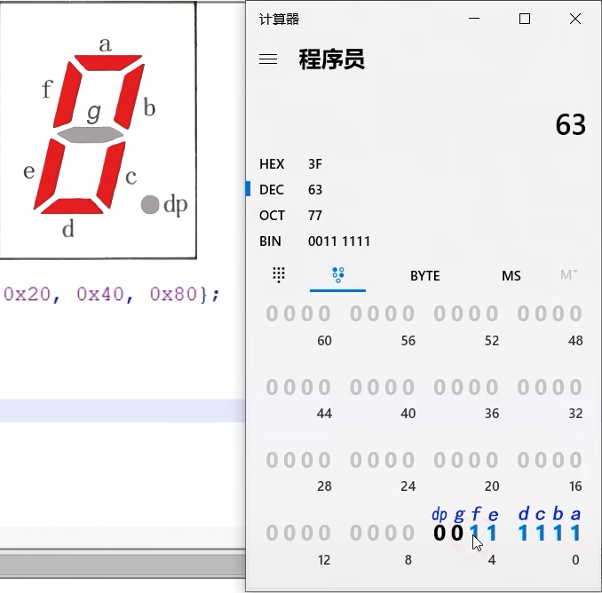Toggle bit 0 labeled a

[x=575, y=533]
